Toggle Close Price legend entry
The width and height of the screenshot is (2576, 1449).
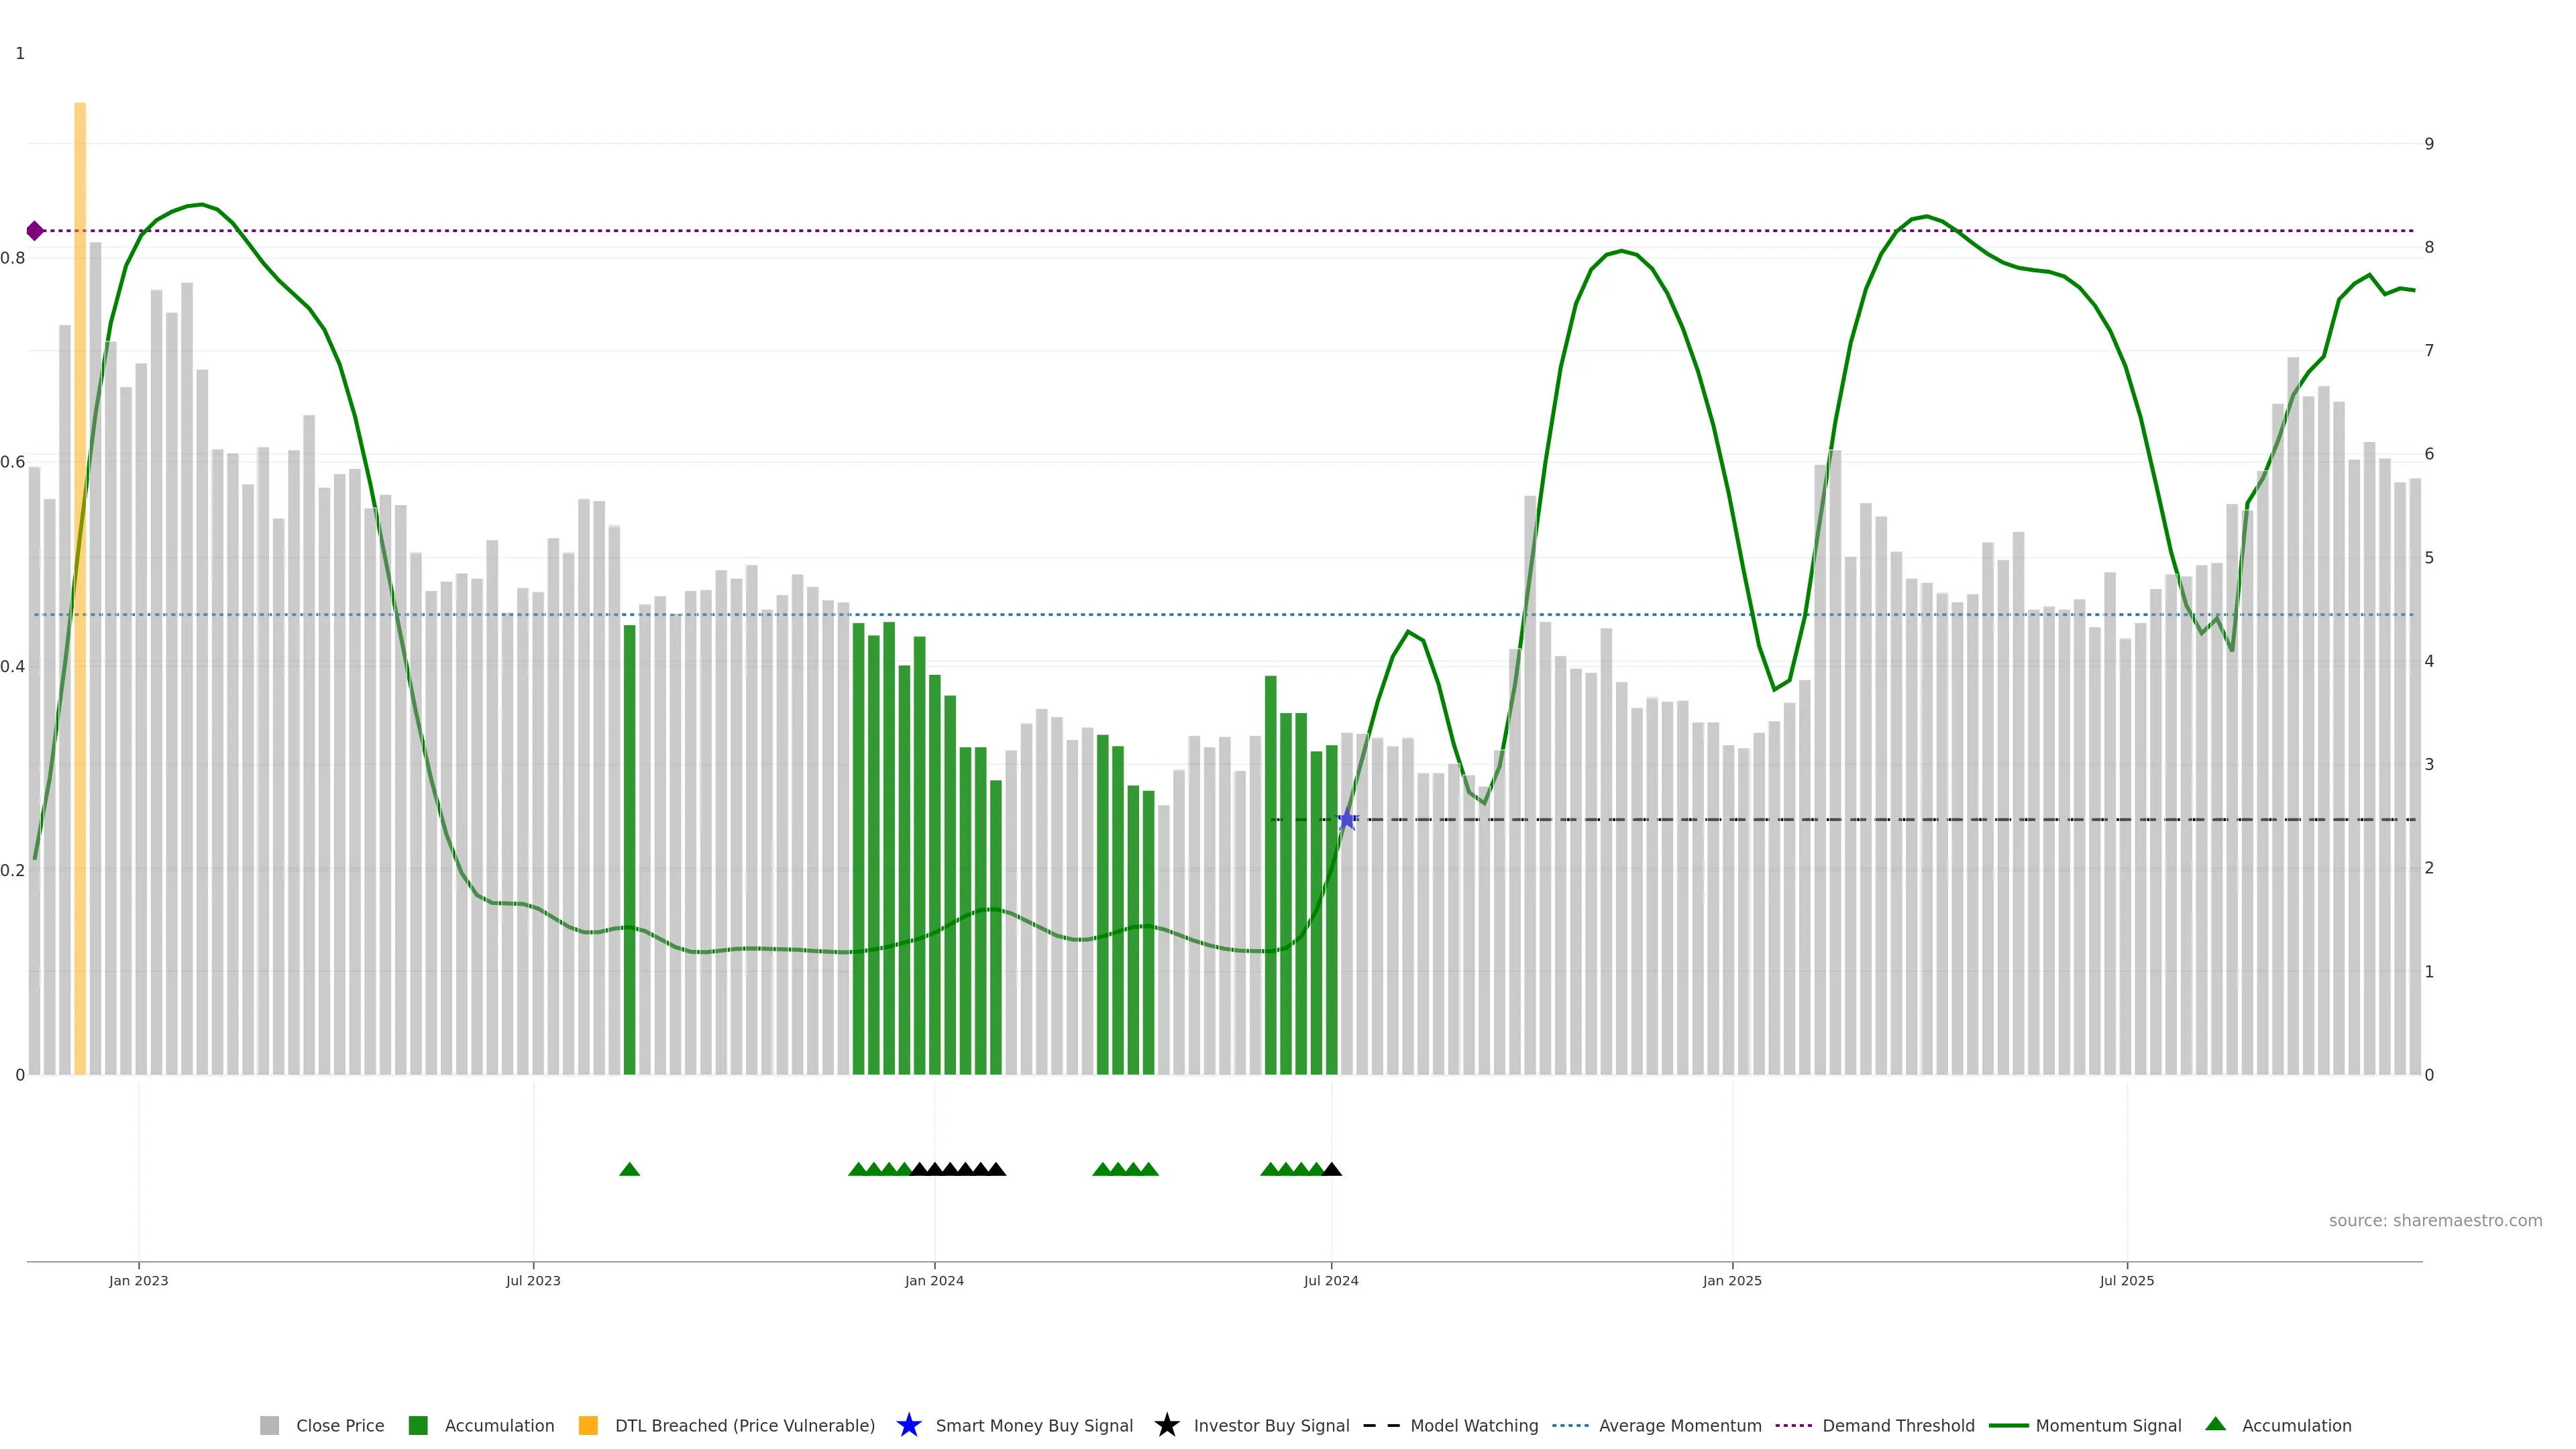pos(339,1426)
